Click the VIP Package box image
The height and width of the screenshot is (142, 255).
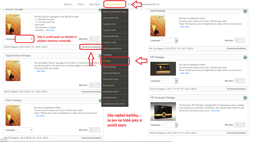[x=163, y=69]
